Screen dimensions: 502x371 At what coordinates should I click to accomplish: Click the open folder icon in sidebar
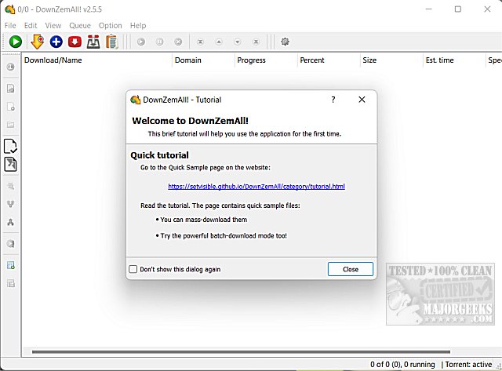[10, 125]
